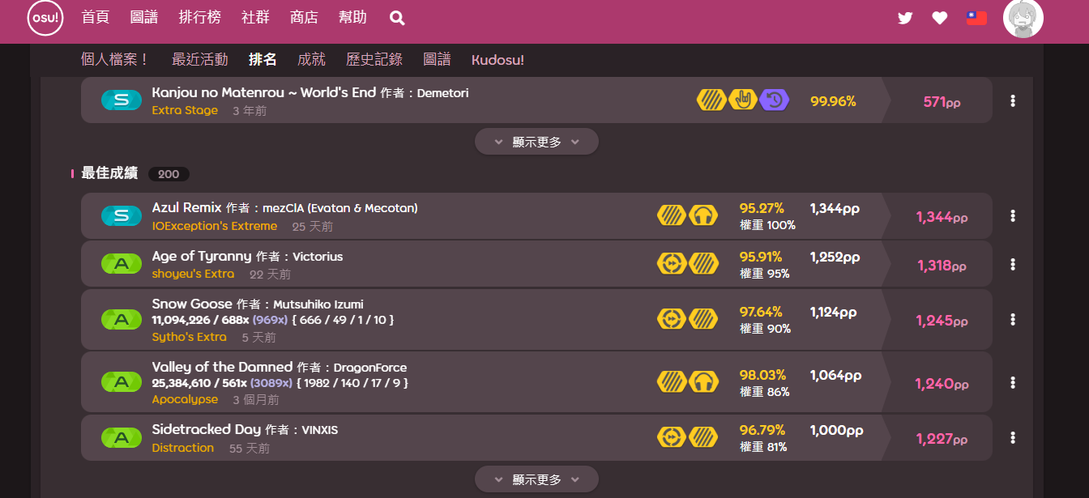Click A rank badge on Age of Tyranny
This screenshot has height=498, width=1089.
(x=122, y=264)
